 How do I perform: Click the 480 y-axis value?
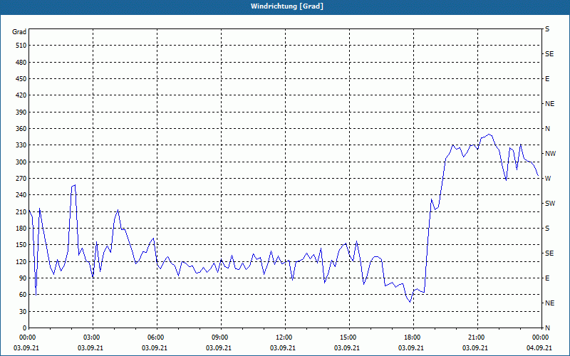pos(21,63)
